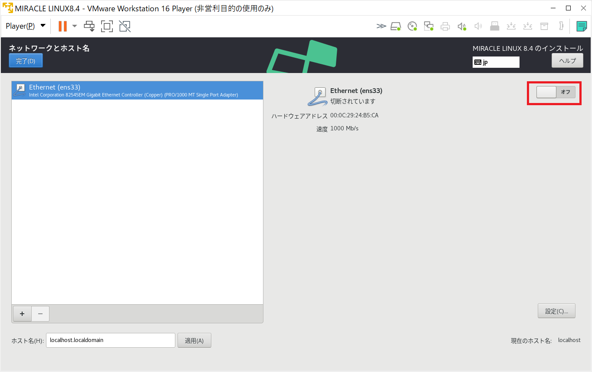The width and height of the screenshot is (592, 372).
Task: Open the green sticky note messages icon
Action: point(582,26)
